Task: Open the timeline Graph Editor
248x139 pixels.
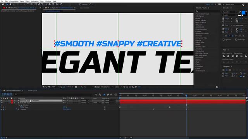Action: point(115,95)
